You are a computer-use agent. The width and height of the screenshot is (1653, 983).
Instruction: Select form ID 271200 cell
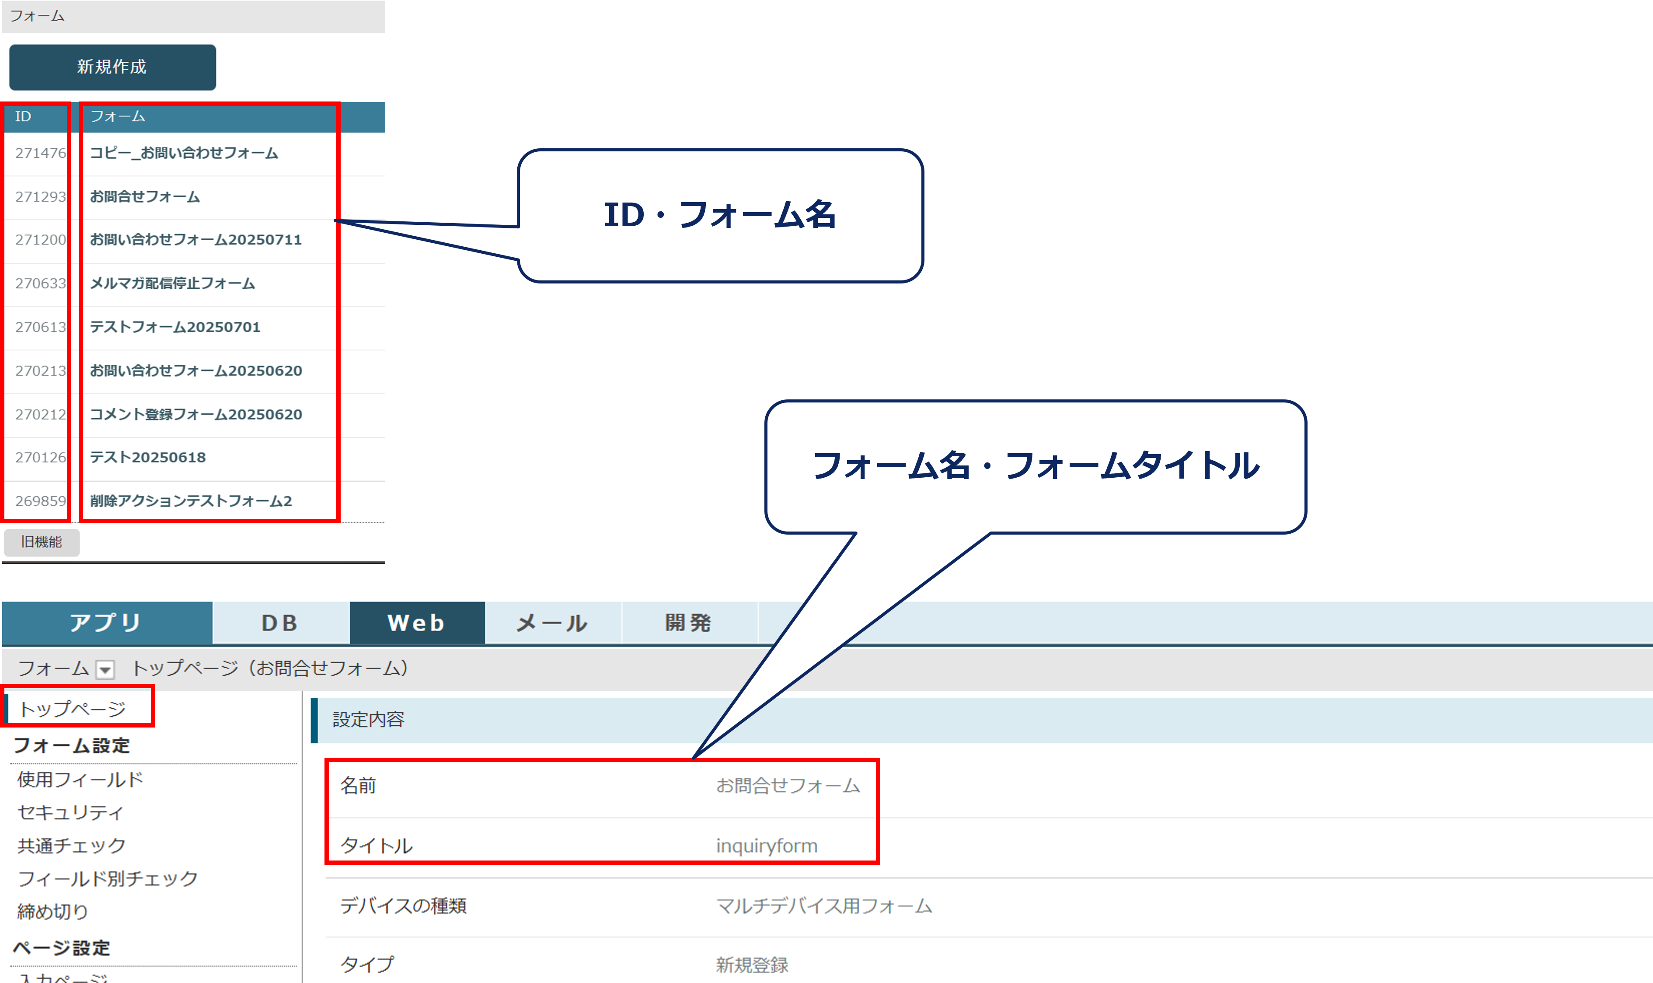(40, 240)
